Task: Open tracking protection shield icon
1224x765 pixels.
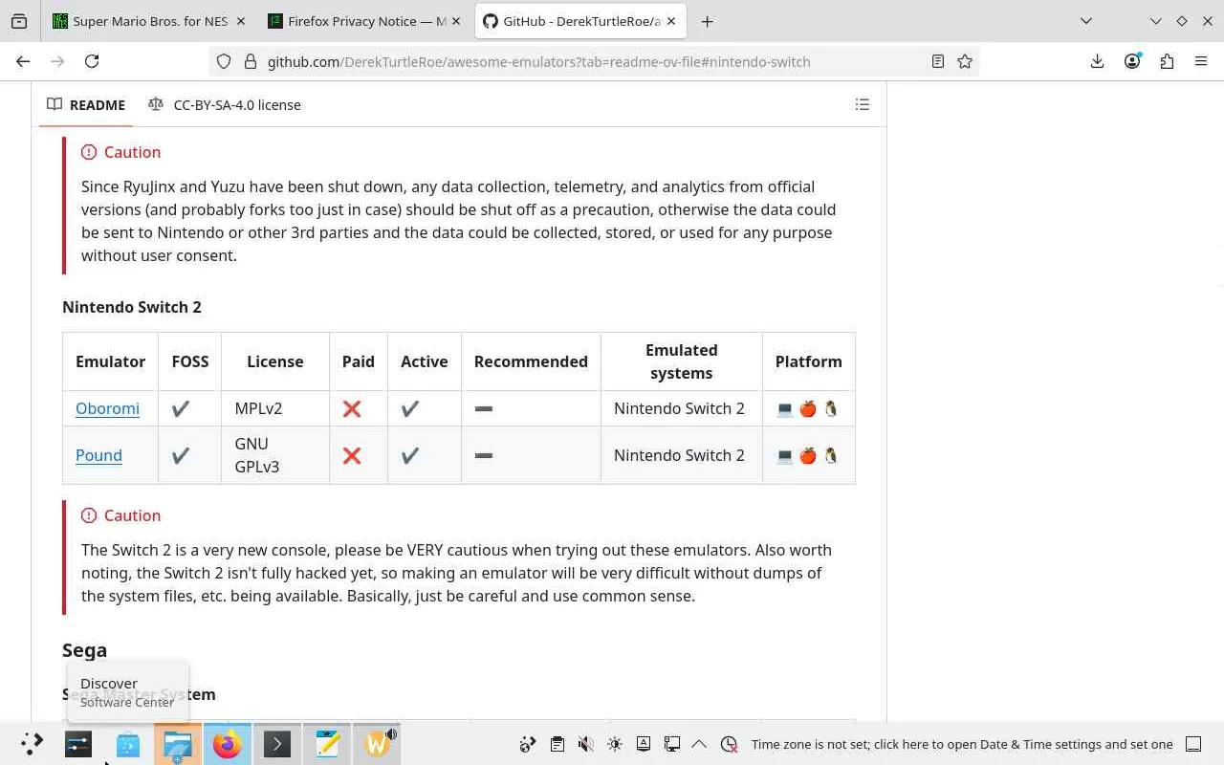Action: [224, 61]
